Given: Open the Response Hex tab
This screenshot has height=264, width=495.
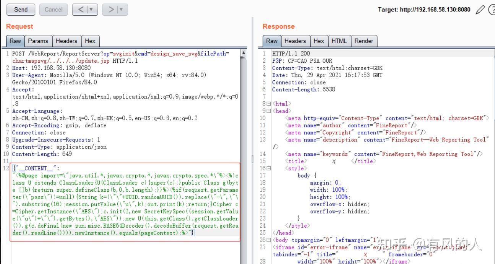Looking at the screenshot, I should click(x=319, y=41).
